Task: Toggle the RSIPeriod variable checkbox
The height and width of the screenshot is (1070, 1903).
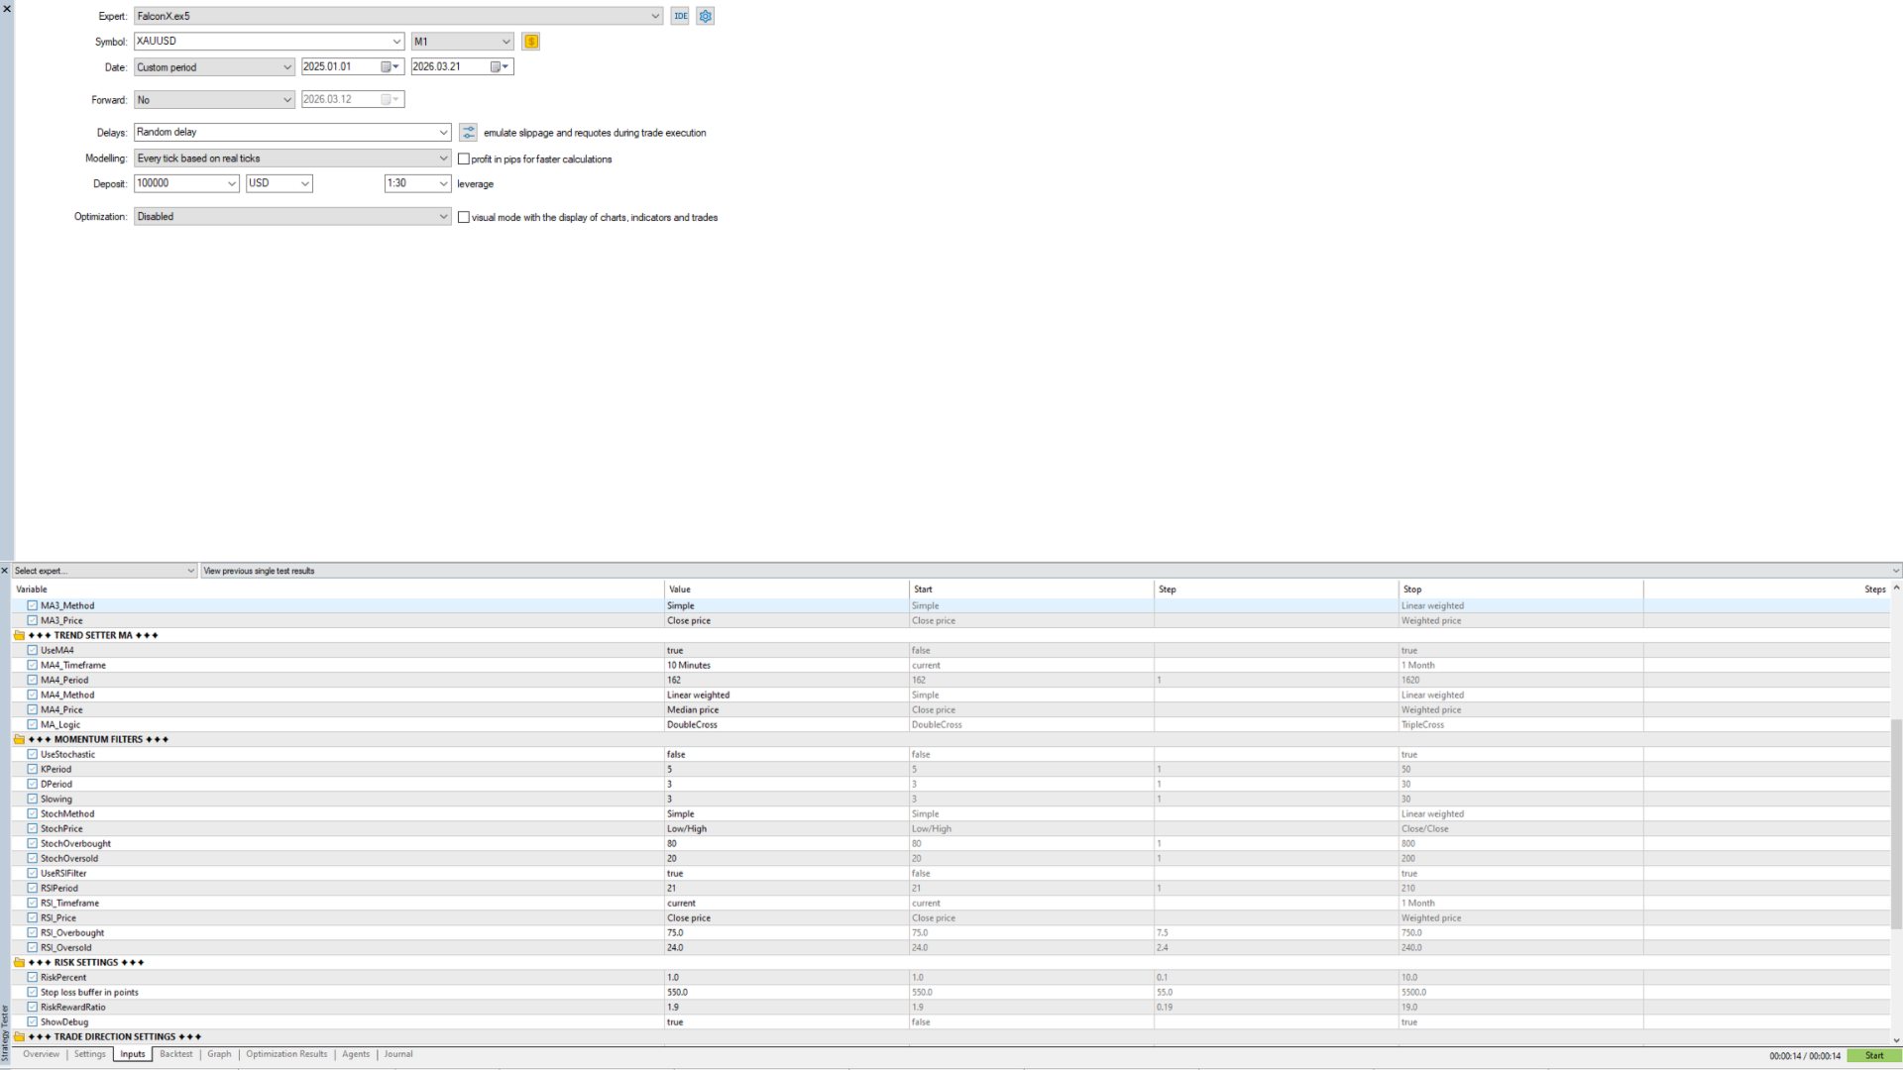Action: [33, 889]
